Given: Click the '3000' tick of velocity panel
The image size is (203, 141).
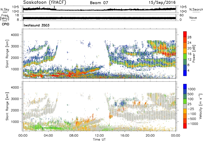Looking at the screenshot, I should point(15,99).
